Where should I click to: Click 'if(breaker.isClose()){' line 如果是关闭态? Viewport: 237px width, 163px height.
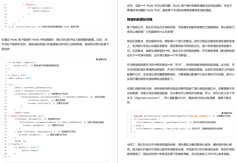pyautogui.click(x=37, y=119)
